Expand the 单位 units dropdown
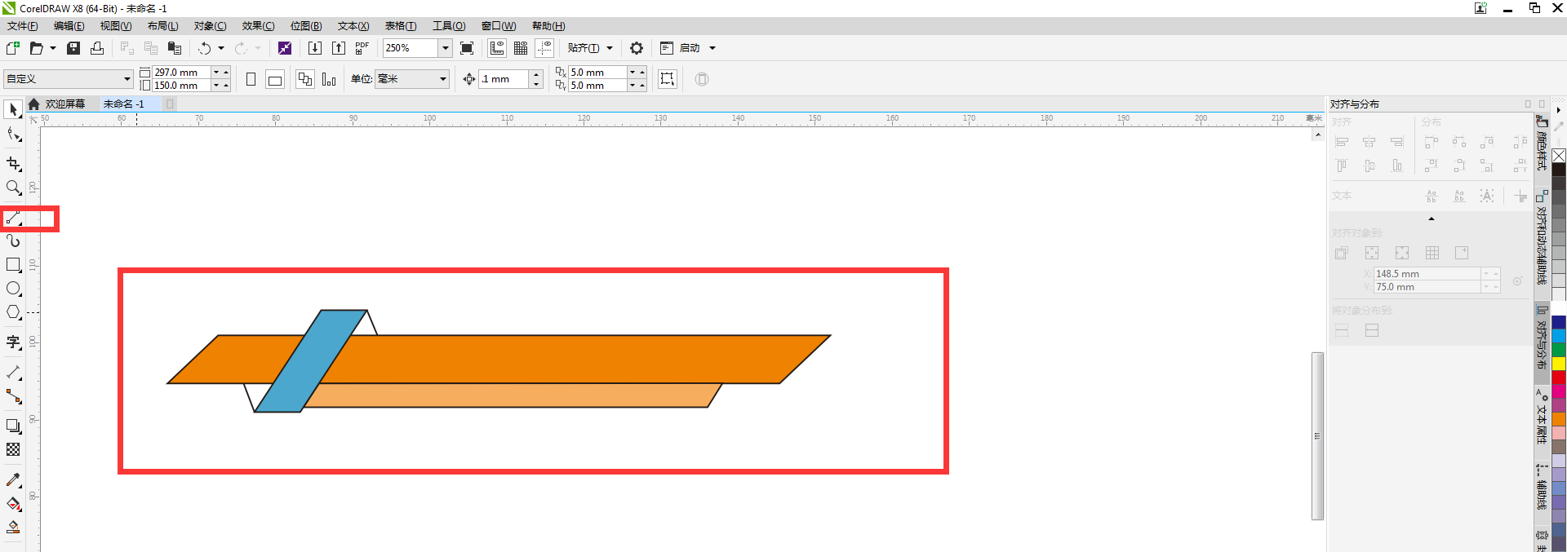The height and width of the screenshot is (552, 1567). (x=443, y=79)
